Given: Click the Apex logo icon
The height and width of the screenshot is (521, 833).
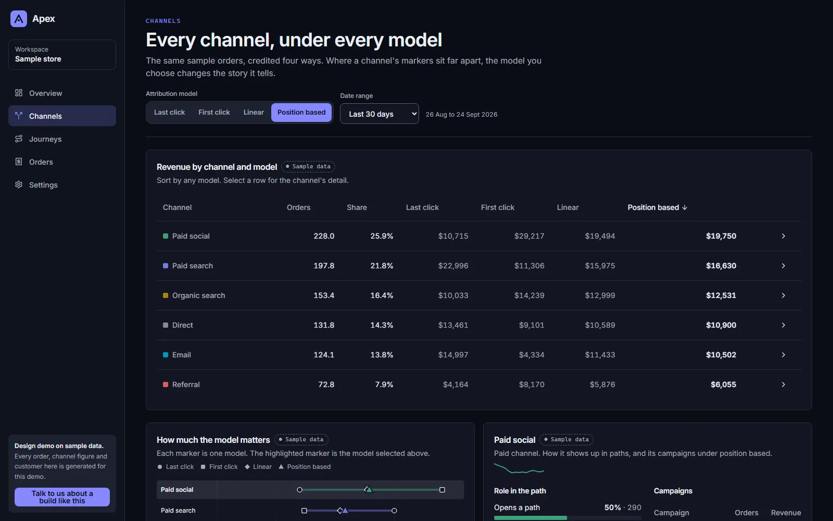Looking at the screenshot, I should (19, 19).
